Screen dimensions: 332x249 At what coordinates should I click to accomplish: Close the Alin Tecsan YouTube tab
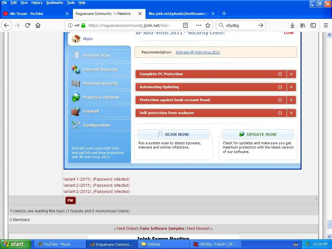click(67, 14)
